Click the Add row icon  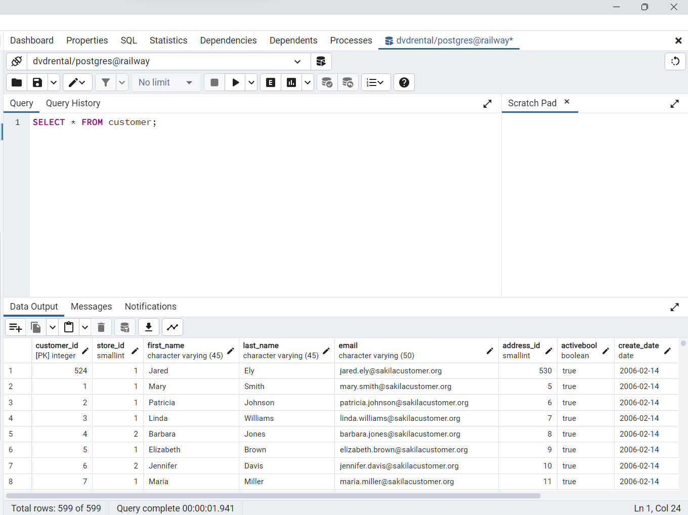tap(15, 327)
